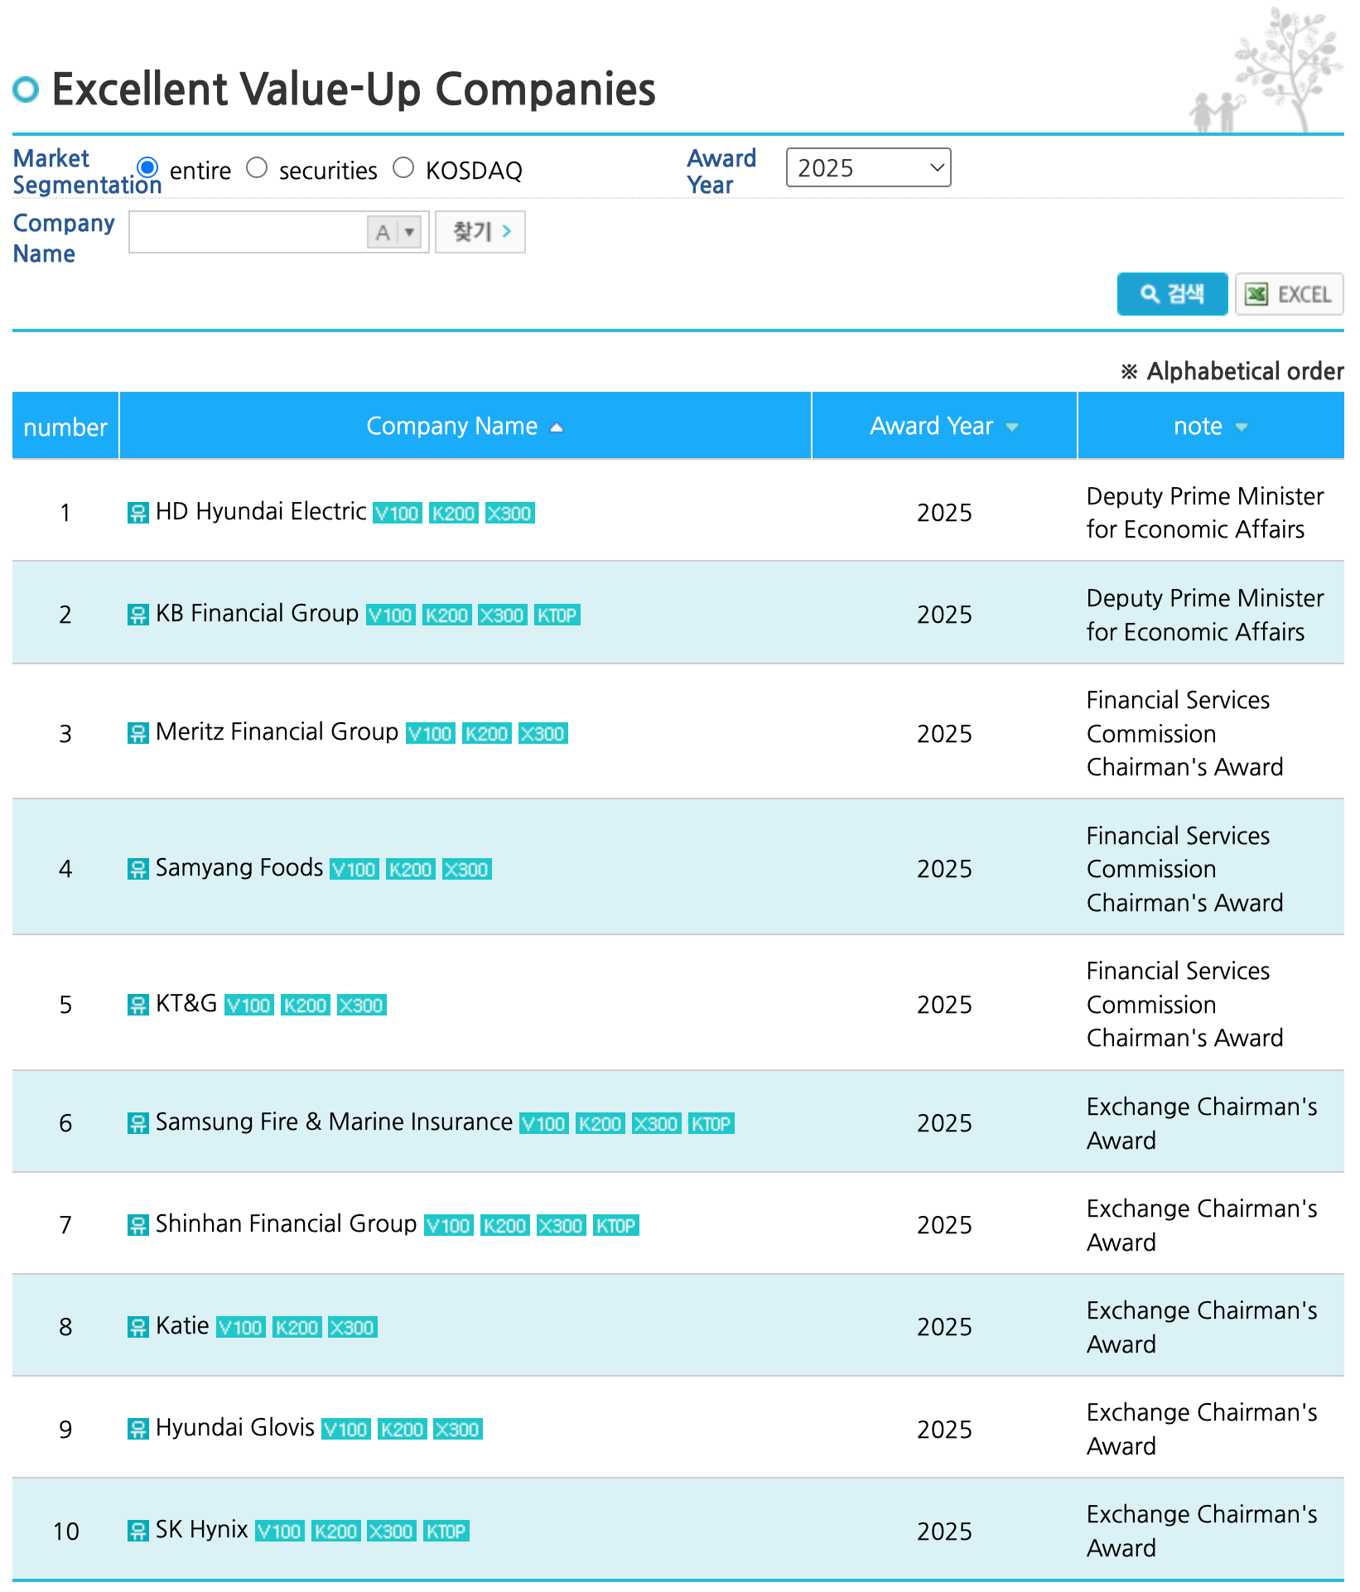Sort by the note column header
Image resolution: width=1360 pixels, height=1592 pixels.
(x=1209, y=427)
